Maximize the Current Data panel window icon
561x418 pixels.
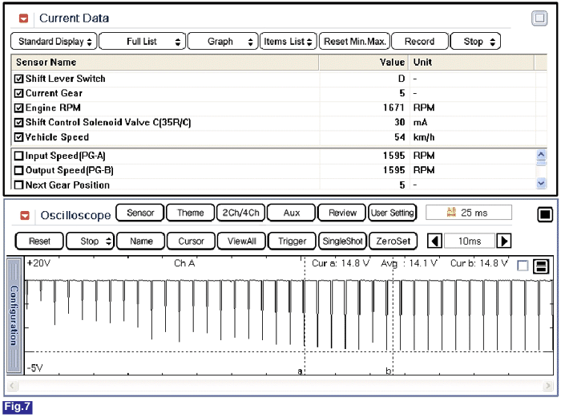(539, 18)
